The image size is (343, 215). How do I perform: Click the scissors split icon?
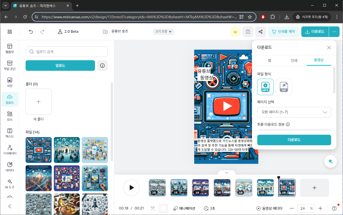[153, 208]
